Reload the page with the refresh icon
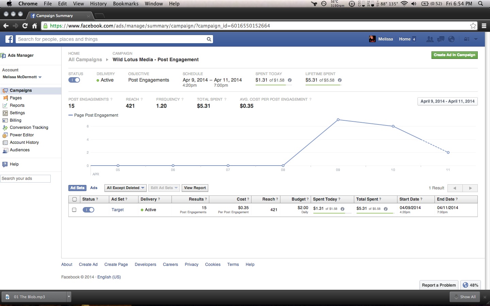This screenshot has height=306, width=490. click(25, 26)
